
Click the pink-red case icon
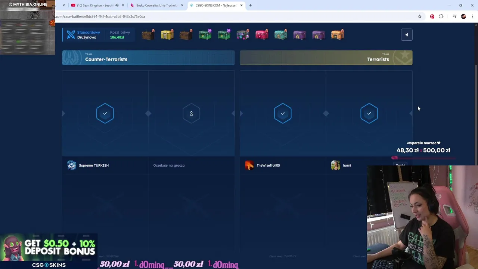262,35
